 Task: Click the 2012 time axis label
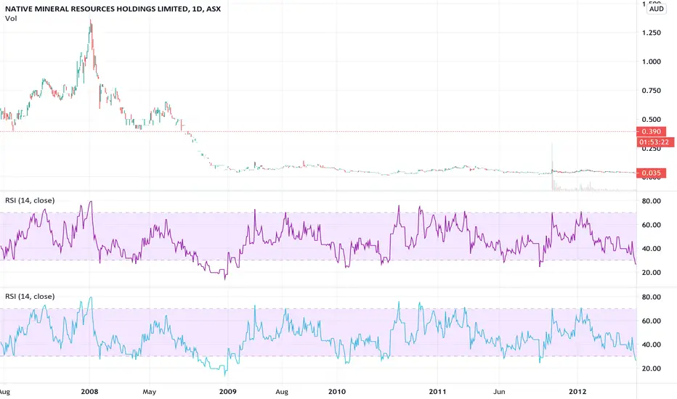[577, 392]
